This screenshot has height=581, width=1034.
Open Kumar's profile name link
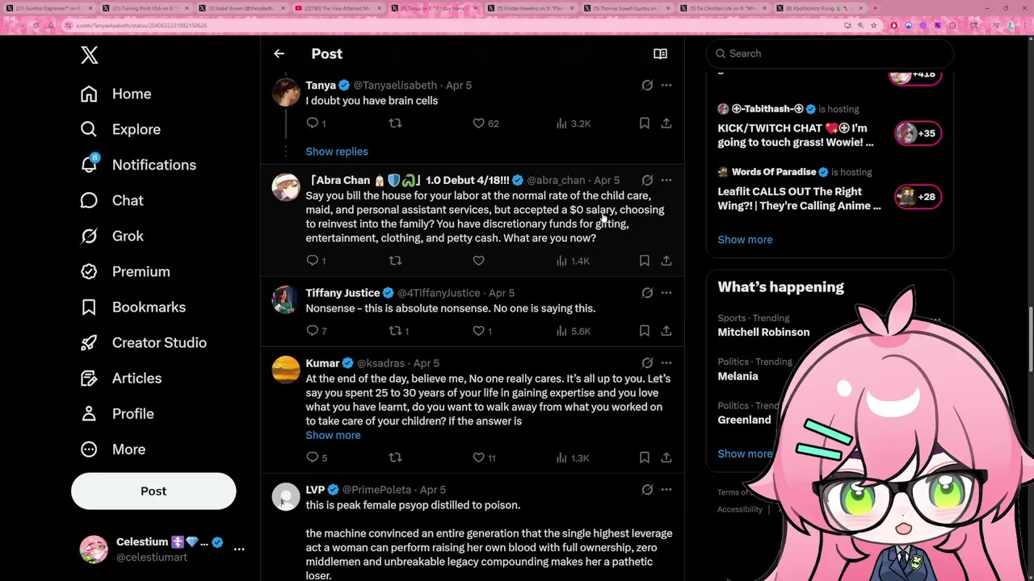pos(322,363)
